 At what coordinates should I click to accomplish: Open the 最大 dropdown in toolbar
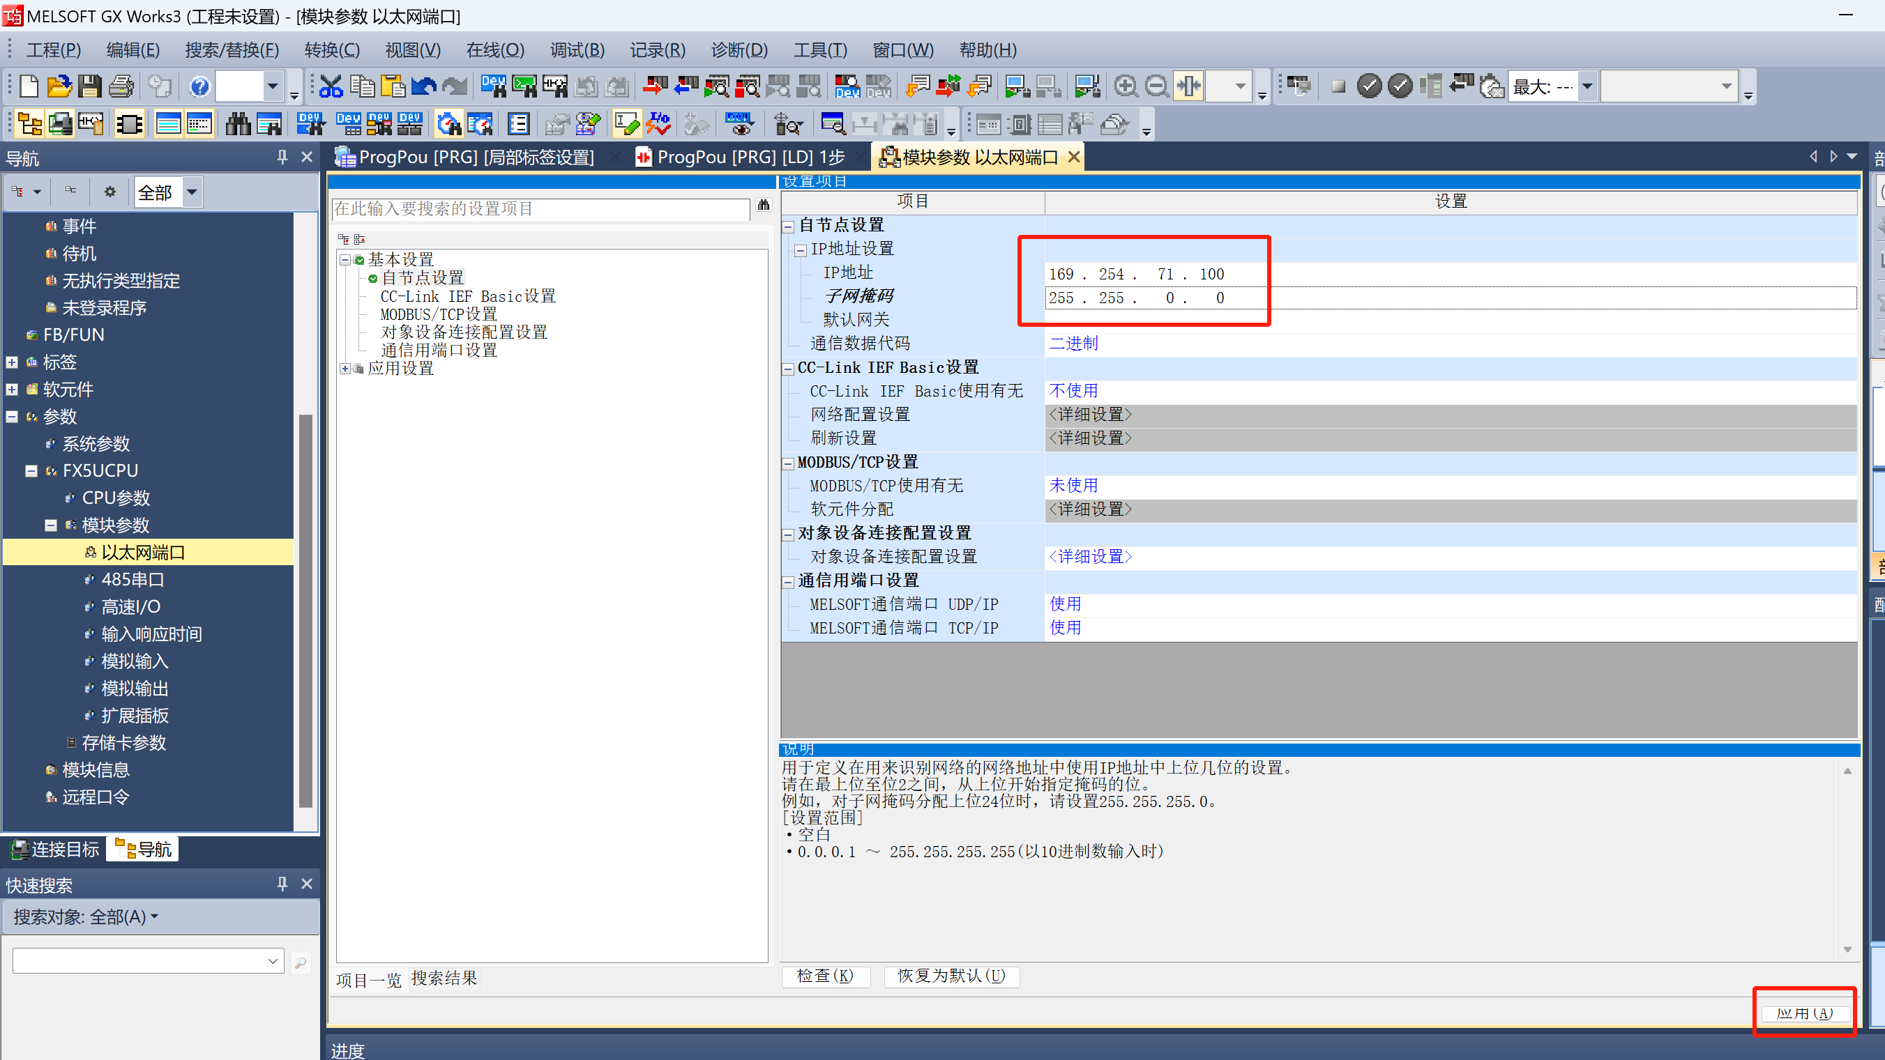(x=1587, y=87)
